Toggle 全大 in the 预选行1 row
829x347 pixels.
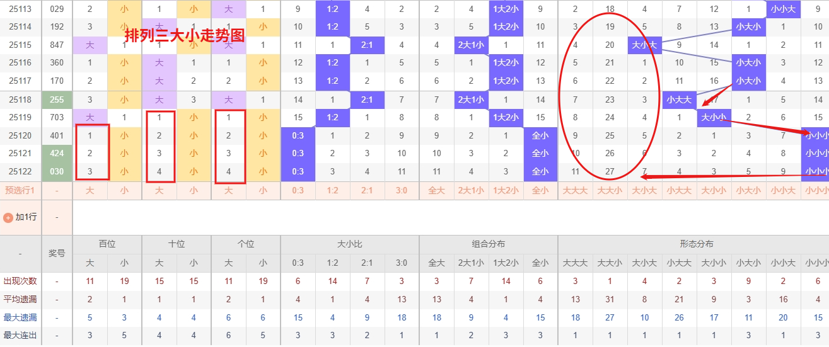tap(436, 190)
